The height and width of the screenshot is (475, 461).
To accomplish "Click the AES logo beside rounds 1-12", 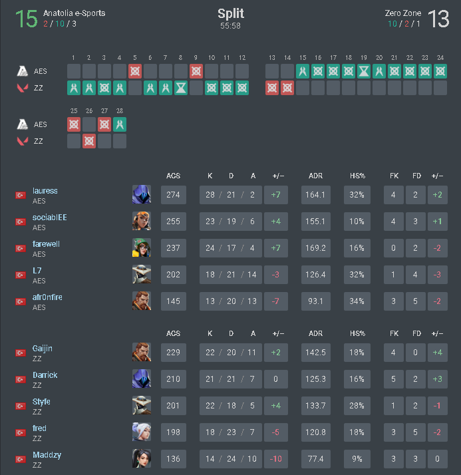I will pyautogui.click(x=22, y=71).
